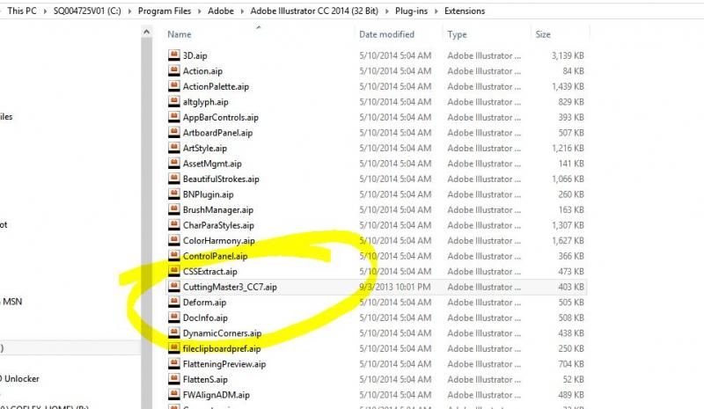Click navigation pane scroll up arrow
704x409 pixels.
coord(146,32)
